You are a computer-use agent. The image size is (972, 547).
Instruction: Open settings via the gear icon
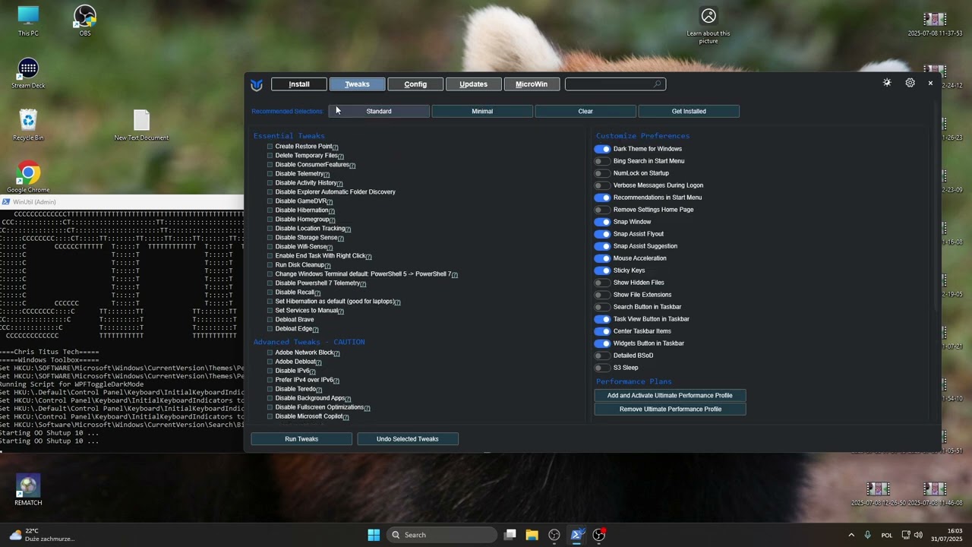910,83
